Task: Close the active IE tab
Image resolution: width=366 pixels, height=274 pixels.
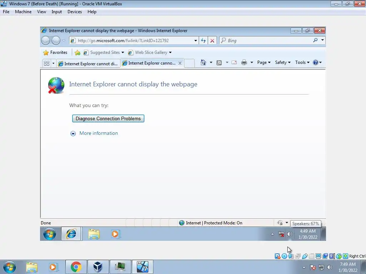Action: [x=180, y=63]
